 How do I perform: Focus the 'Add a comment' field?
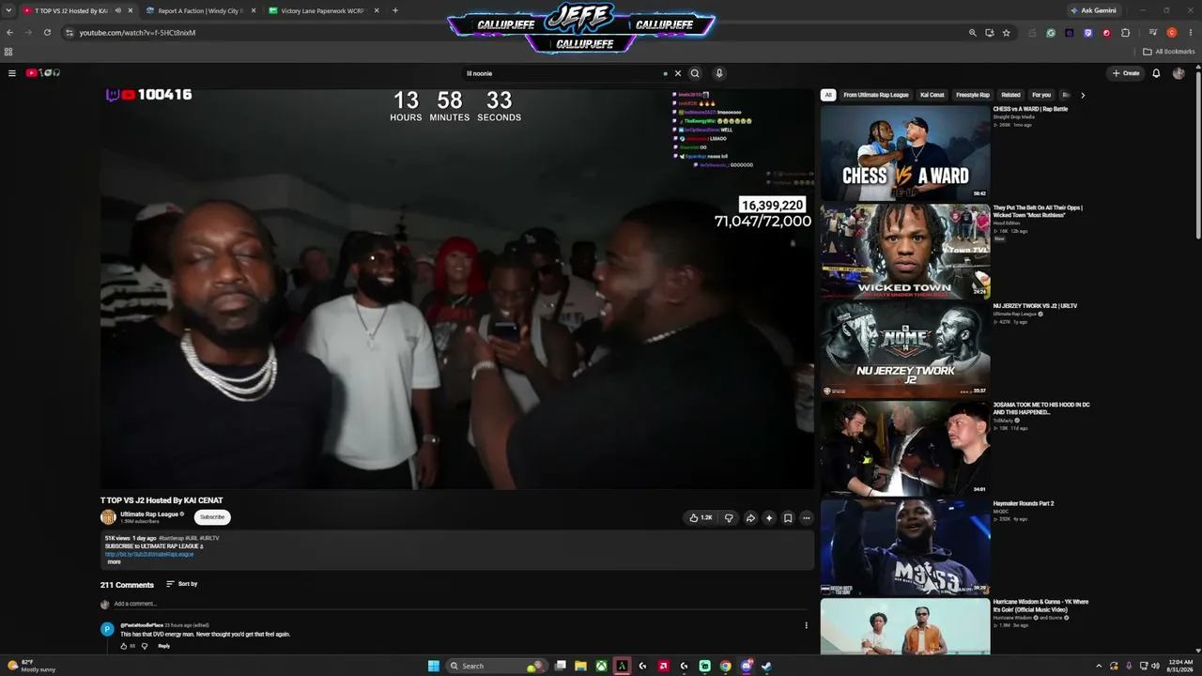point(458,604)
